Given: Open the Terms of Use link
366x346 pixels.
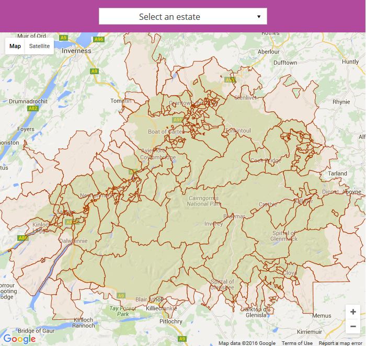Looking at the screenshot, I should pos(297,343).
